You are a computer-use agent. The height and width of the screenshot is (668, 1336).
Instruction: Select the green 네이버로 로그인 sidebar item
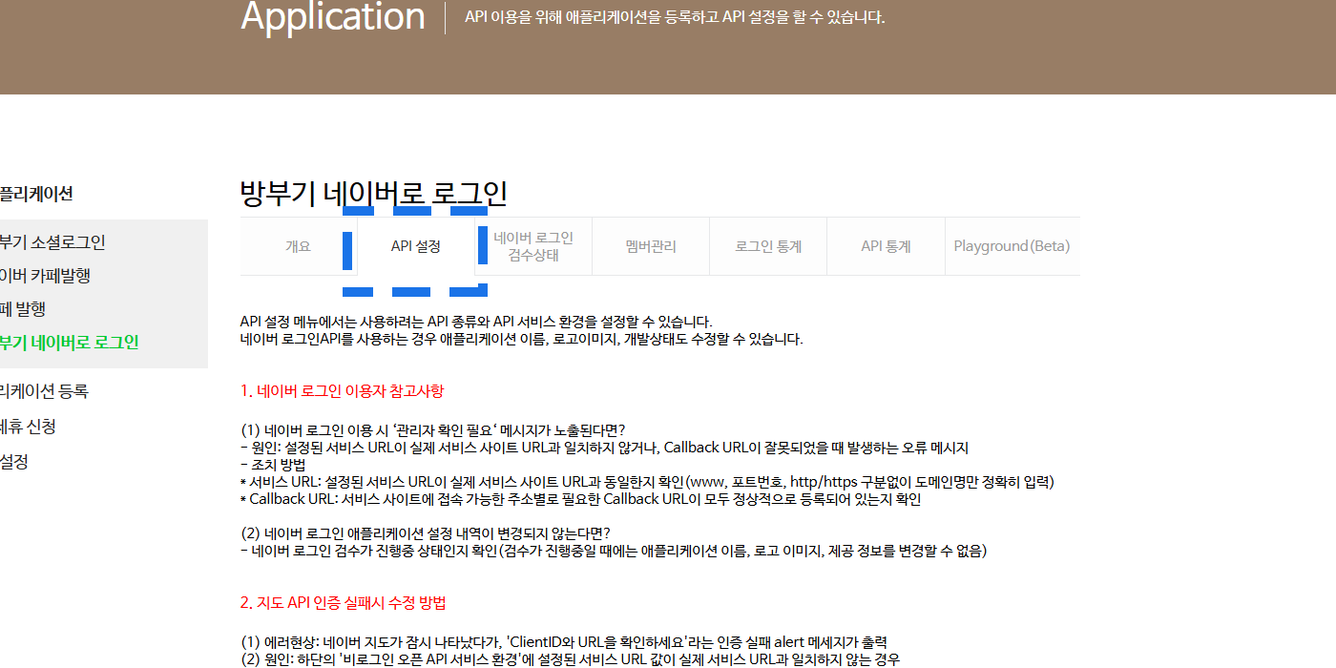pyautogui.click(x=70, y=343)
